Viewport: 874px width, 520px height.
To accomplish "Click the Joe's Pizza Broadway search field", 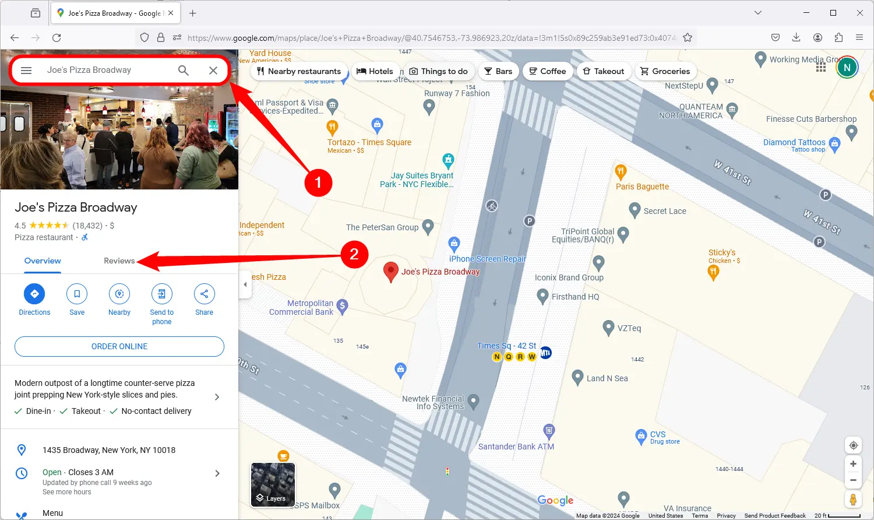I will (105, 70).
